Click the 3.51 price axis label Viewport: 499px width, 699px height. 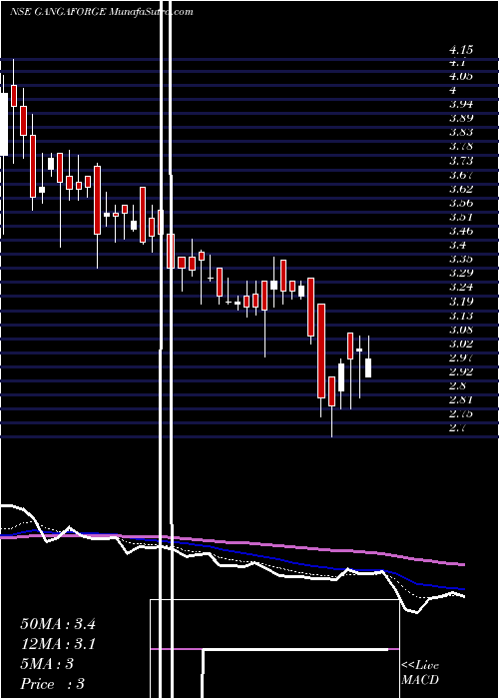[461, 217]
